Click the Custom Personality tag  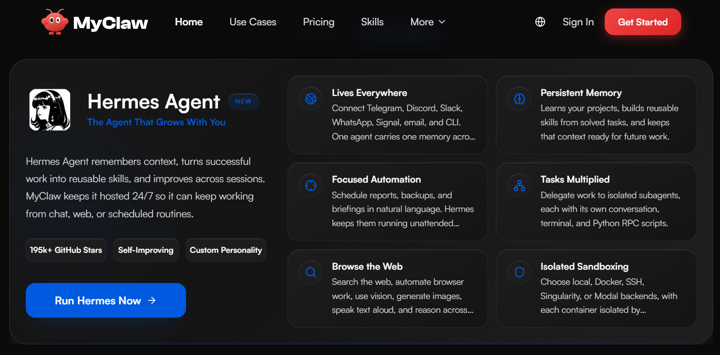(226, 250)
